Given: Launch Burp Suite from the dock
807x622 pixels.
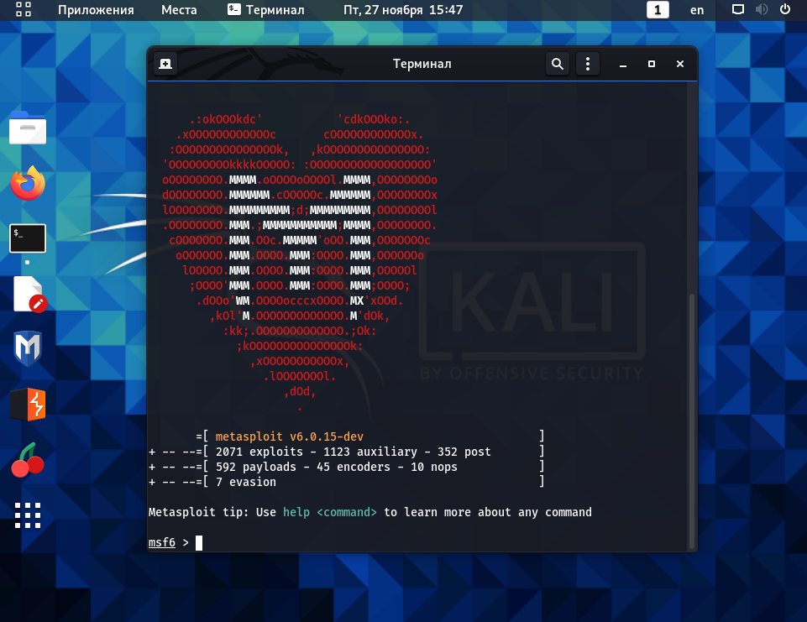Looking at the screenshot, I should (28, 405).
